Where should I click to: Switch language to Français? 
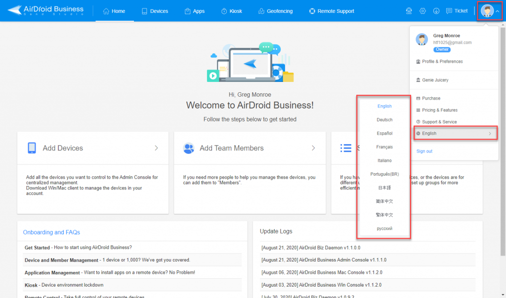tap(384, 147)
